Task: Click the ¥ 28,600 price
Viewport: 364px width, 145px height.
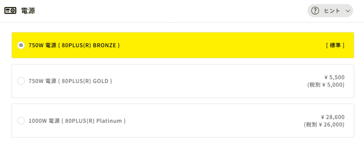Action: [332, 117]
